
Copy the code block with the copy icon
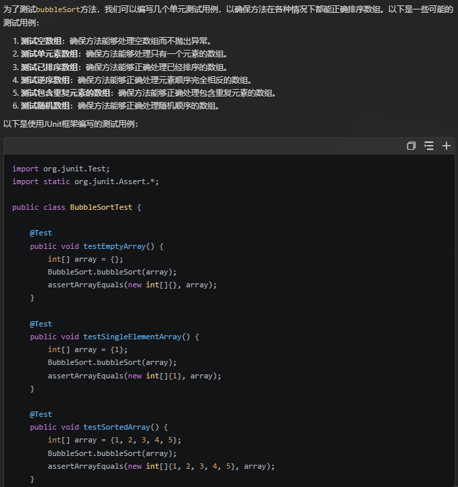tap(411, 146)
